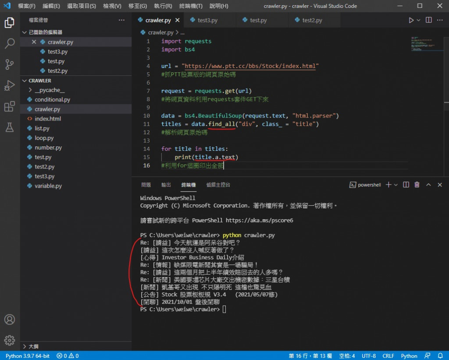The width and height of the screenshot is (449, 360).
Task: Close the terminal panel
Action: tap(440, 185)
